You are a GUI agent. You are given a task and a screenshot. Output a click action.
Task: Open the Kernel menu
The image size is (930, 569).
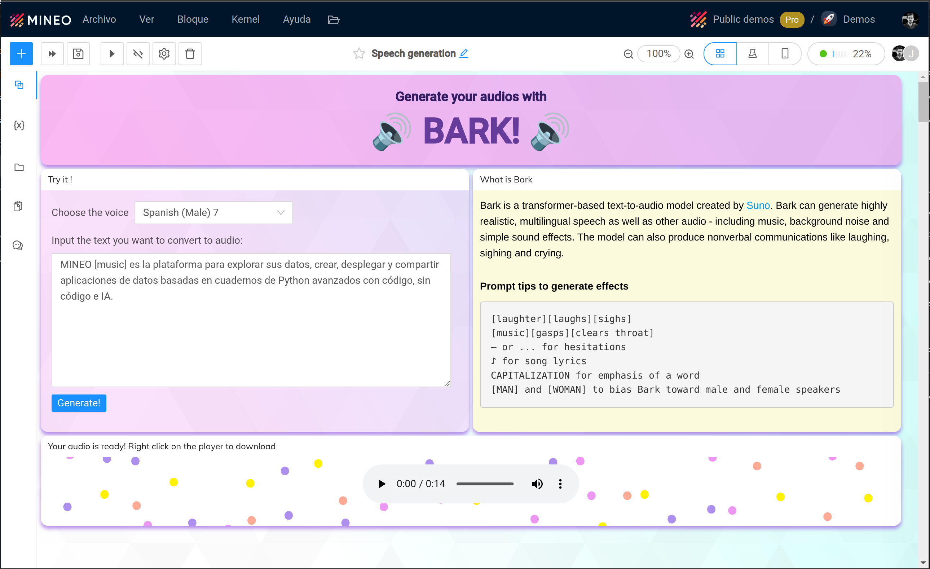pos(245,19)
